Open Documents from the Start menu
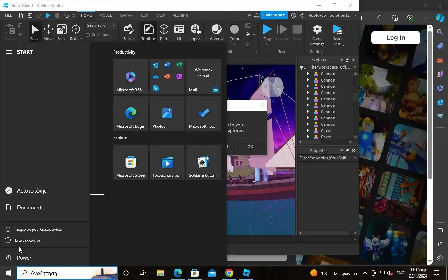Viewport: 448px width, 280px height. pos(45,207)
